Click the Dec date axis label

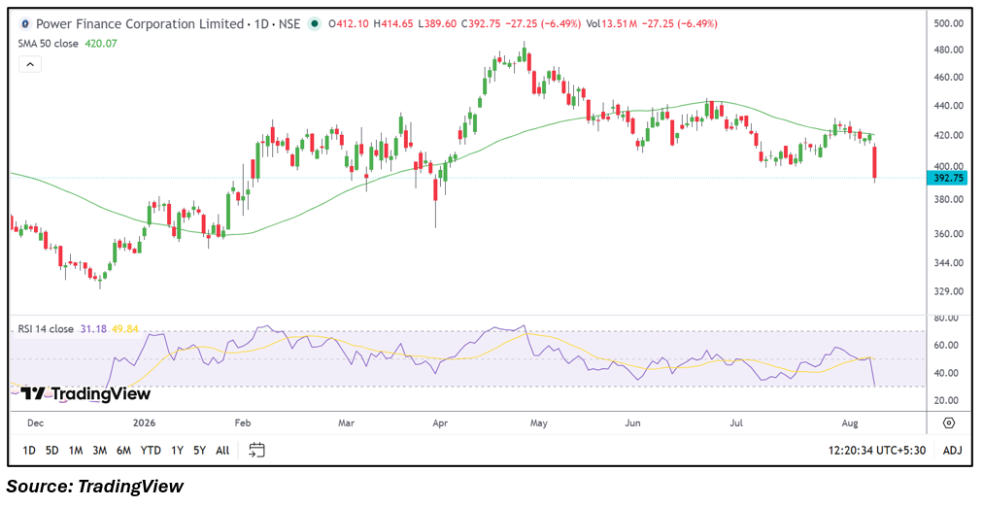(x=35, y=422)
